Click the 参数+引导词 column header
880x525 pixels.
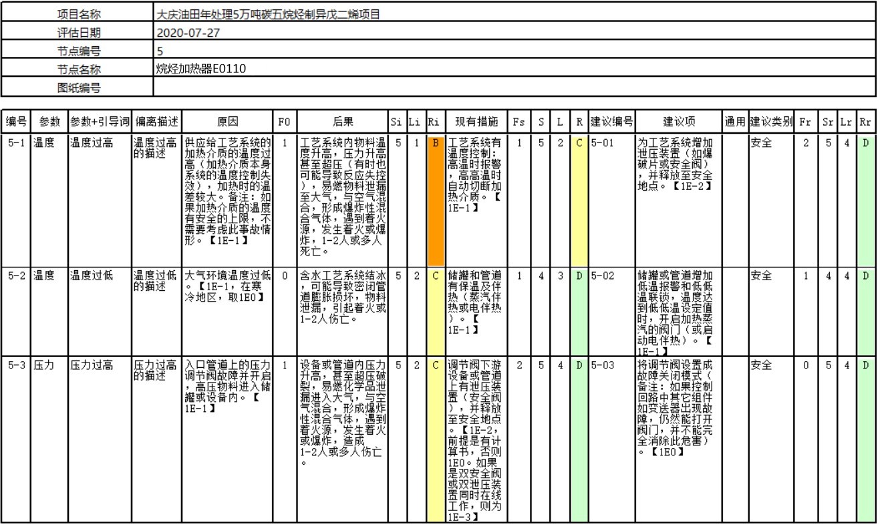point(100,122)
